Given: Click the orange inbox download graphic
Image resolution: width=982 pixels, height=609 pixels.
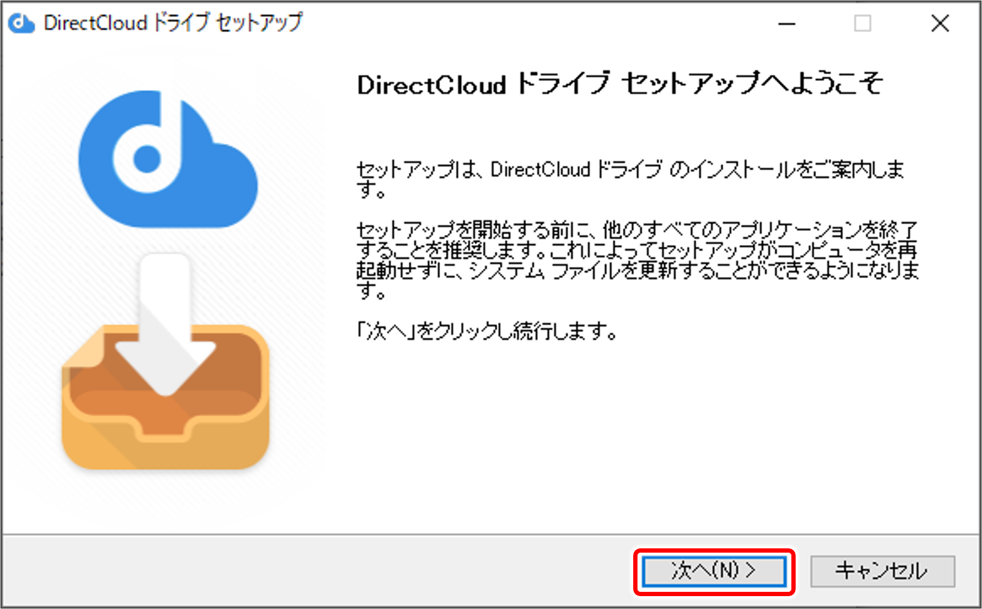Looking at the screenshot, I should (x=166, y=404).
